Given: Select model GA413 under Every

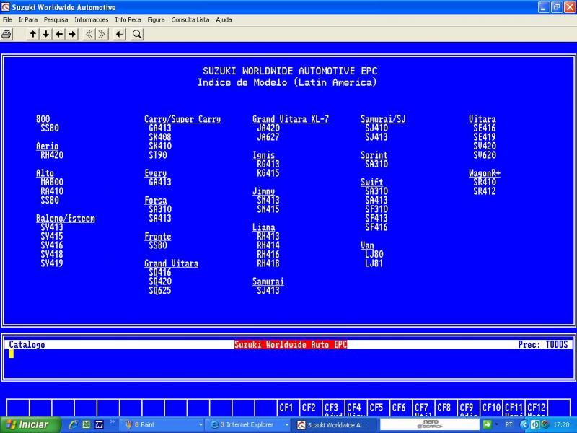Looking at the screenshot, I should point(160,183).
